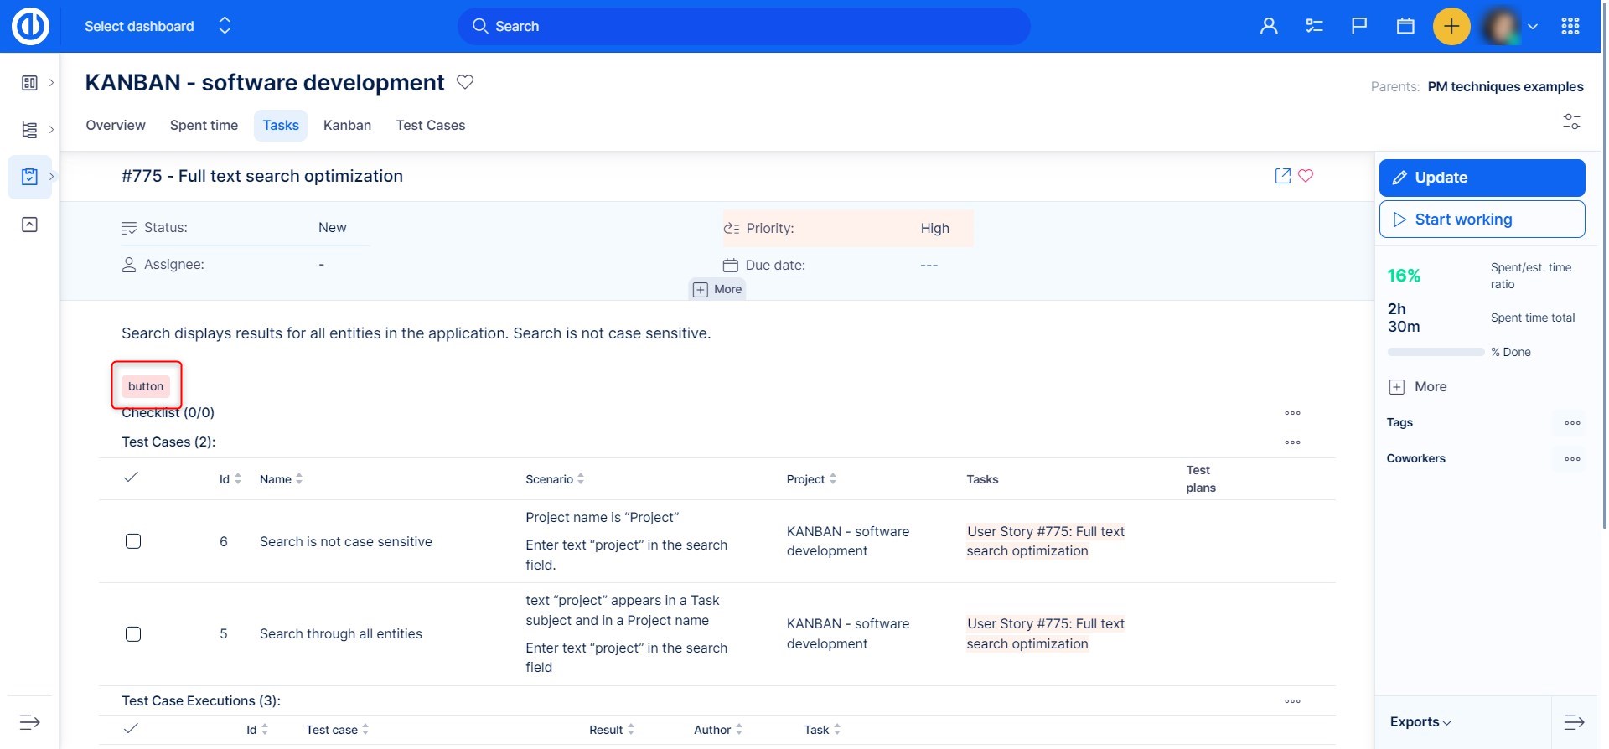The width and height of the screenshot is (1609, 749).
Task: Favorite the project with heart icon beside title
Action: point(465,82)
